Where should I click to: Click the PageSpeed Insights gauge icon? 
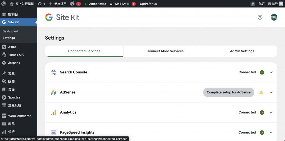click(53, 132)
